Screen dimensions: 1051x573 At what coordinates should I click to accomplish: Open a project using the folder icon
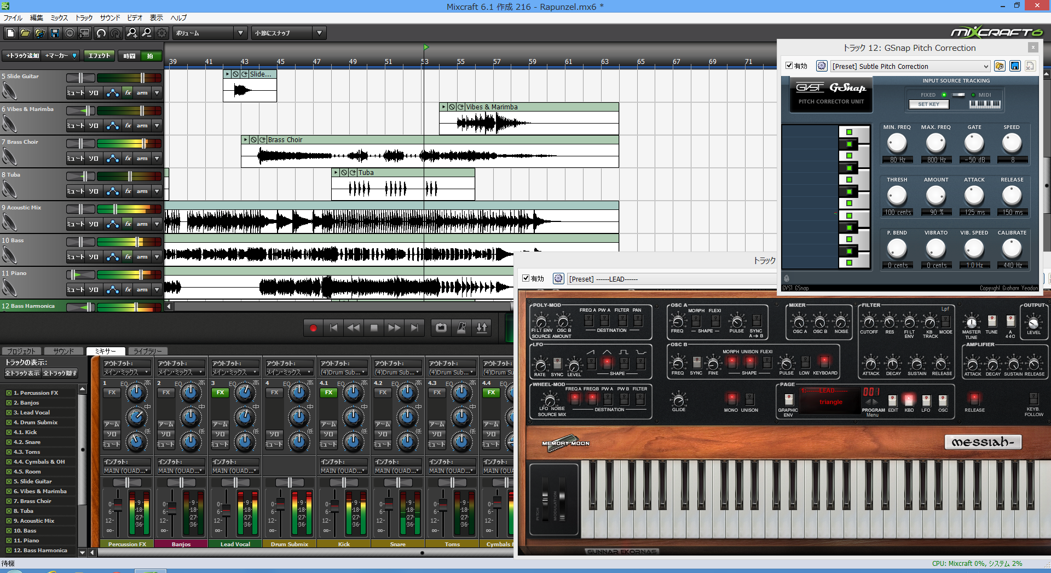tap(25, 33)
